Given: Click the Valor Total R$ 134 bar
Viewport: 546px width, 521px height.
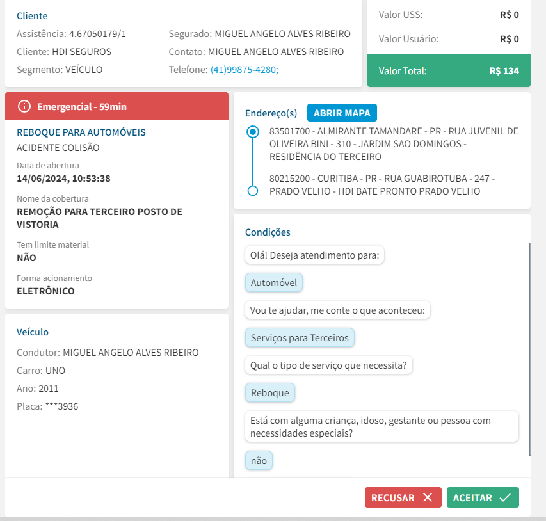Looking at the screenshot, I should click(449, 70).
